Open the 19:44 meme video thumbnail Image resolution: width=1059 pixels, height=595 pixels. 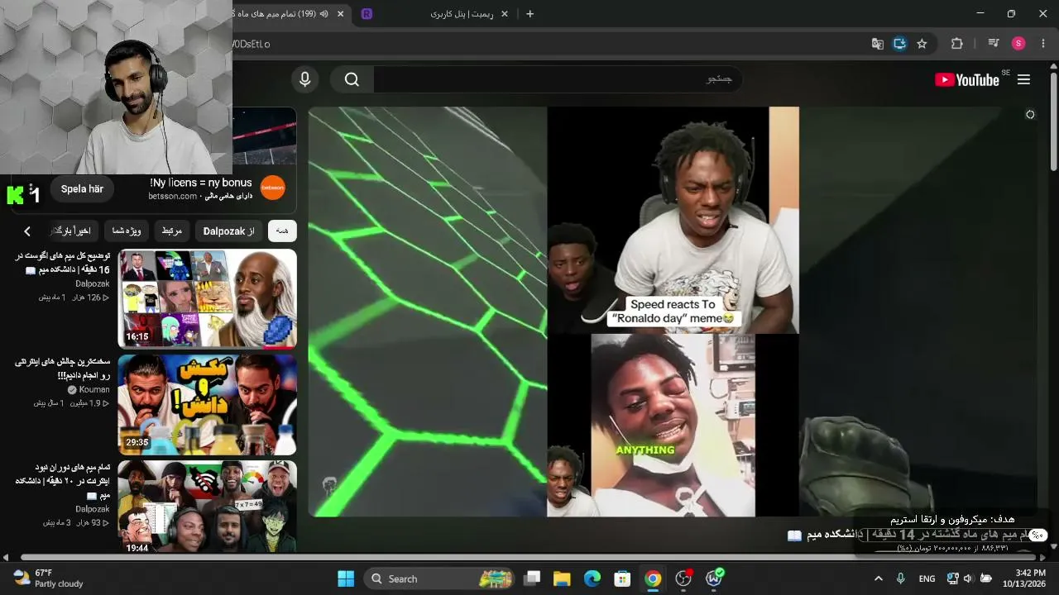pyautogui.click(x=207, y=507)
